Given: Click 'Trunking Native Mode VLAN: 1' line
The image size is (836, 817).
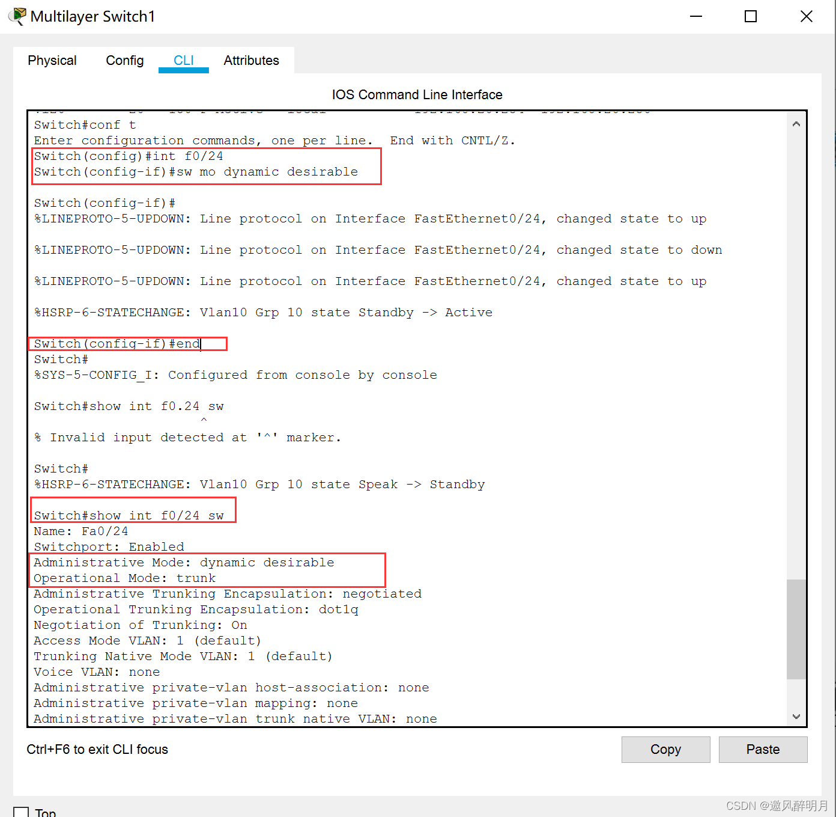Looking at the screenshot, I should (183, 656).
